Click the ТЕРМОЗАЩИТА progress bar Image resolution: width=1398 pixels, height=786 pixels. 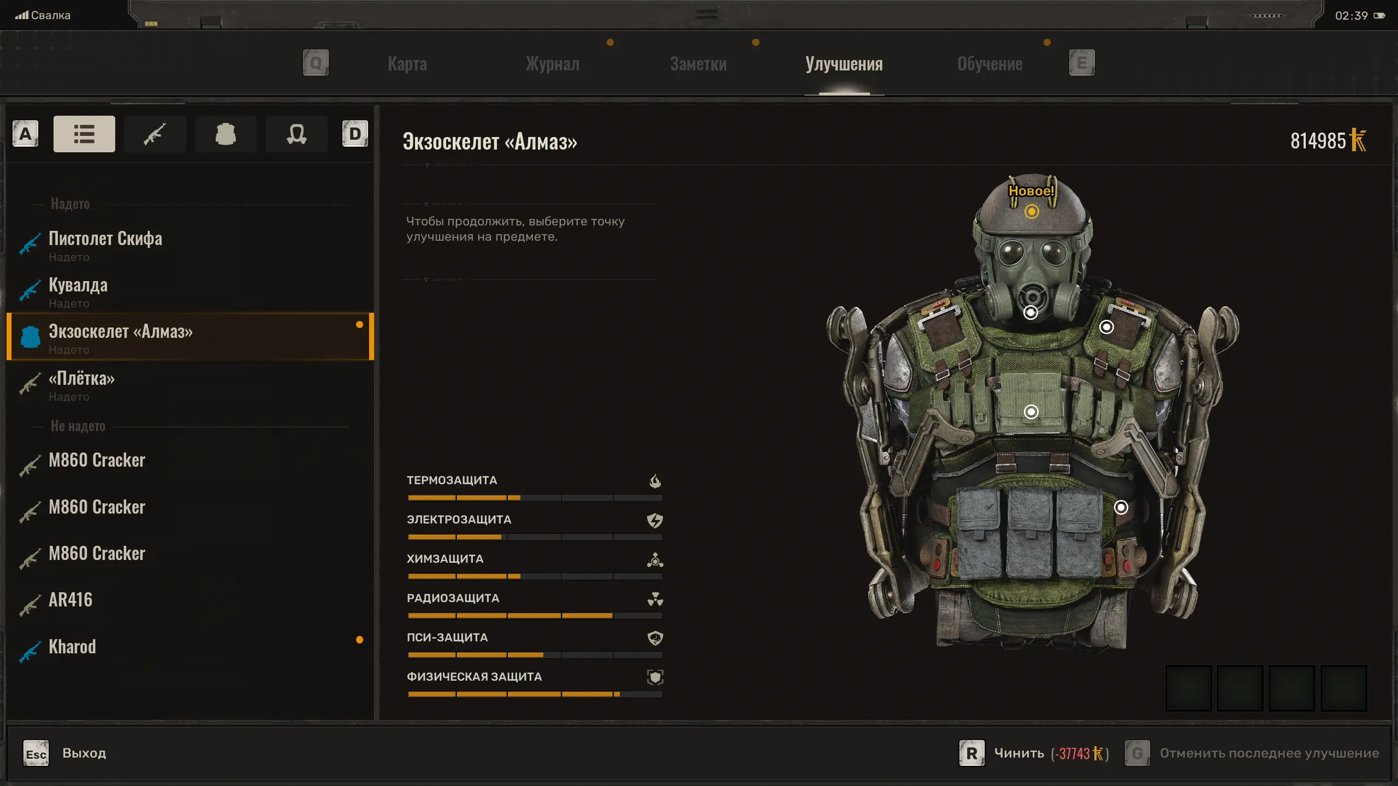tap(535, 498)
